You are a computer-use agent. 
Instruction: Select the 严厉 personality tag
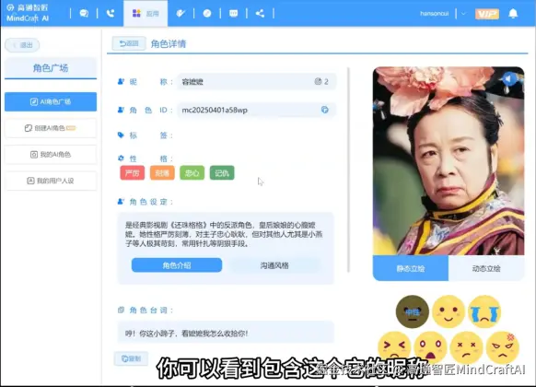(133, 173)
